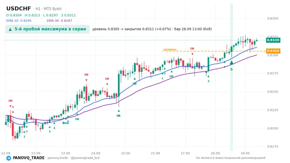Viewport: 290px width, 163px height.
Task: Click the 0.8275 price axis label
Action: 273,73
